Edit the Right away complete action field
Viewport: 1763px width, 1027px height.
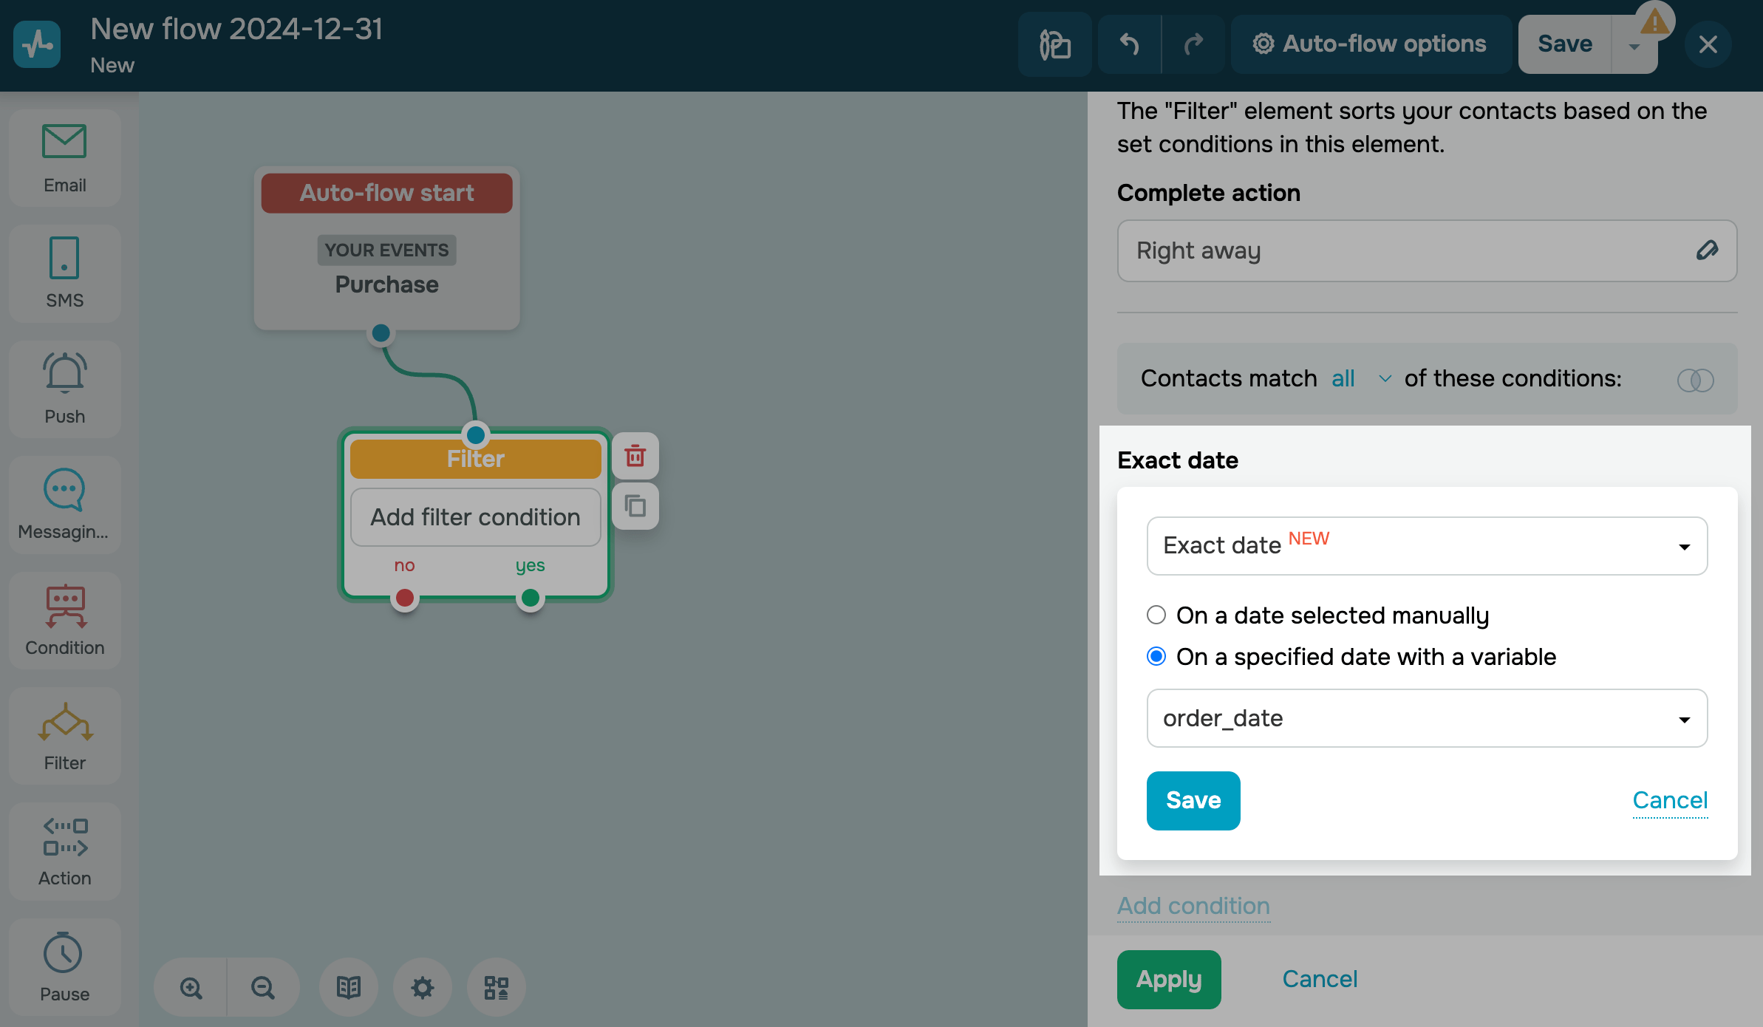point(1706,250)
